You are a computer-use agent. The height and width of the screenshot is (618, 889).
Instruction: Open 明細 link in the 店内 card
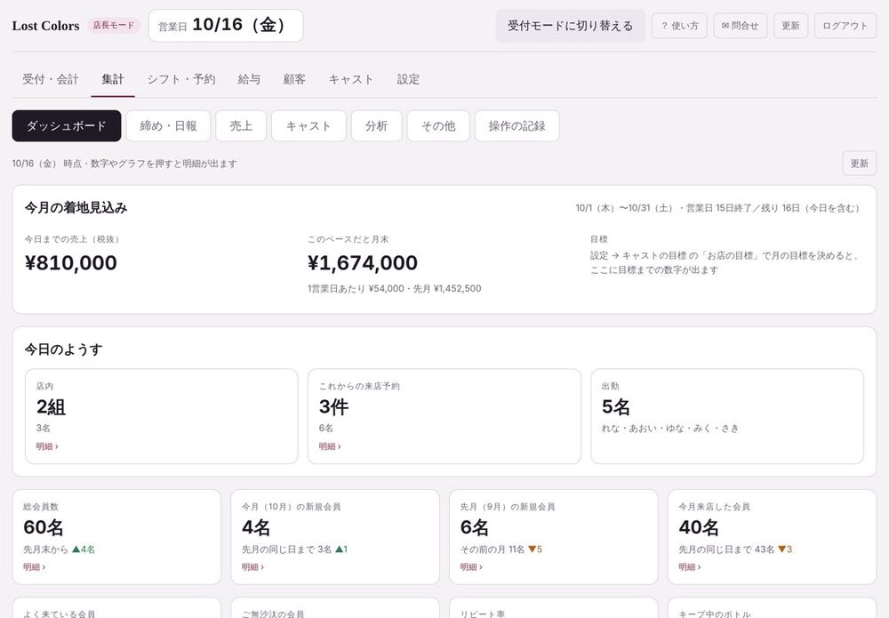pos(47,446)
